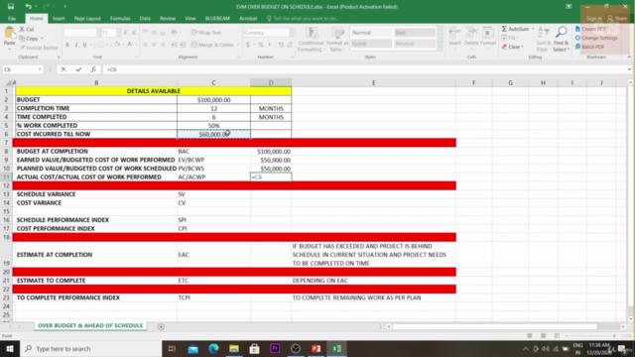Click Merge & Center
The image size is (635, 357).
[212, 45]
